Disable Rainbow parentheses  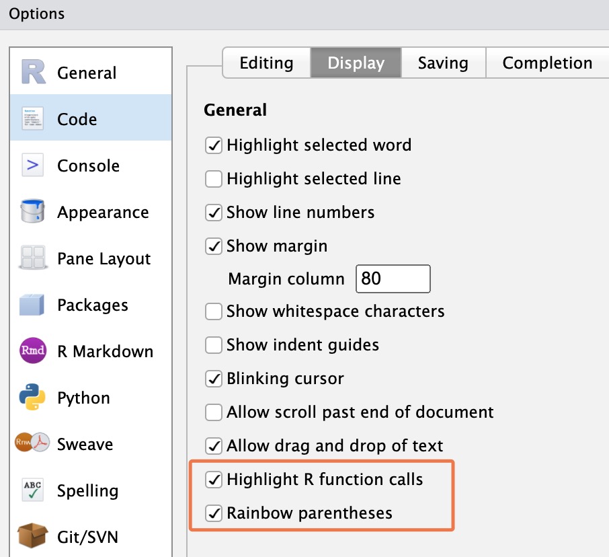pos(213,513)
